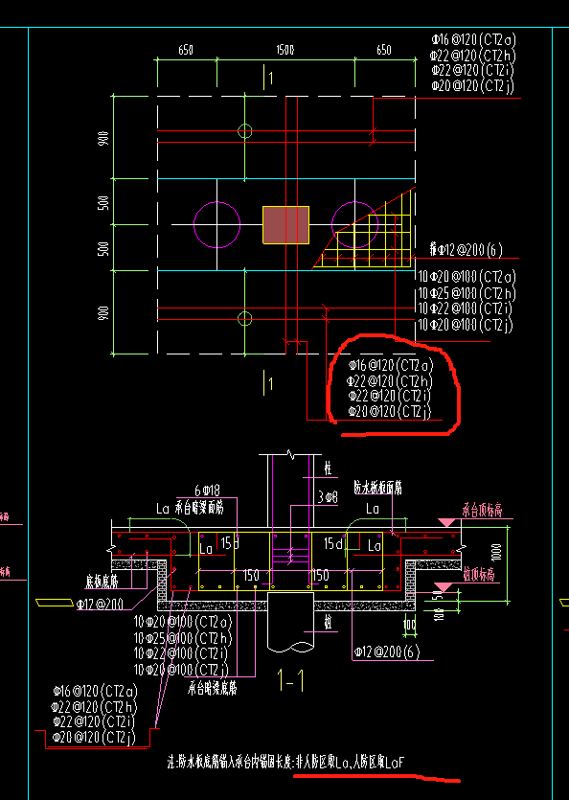The height and width of the screenshot is (800, 569).
Task: Select the yellow parallelogram marker
Action: tap(55, 603)
